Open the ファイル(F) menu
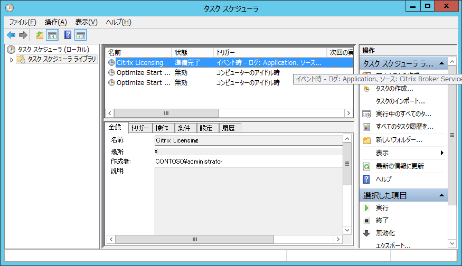 pos(23,22)
